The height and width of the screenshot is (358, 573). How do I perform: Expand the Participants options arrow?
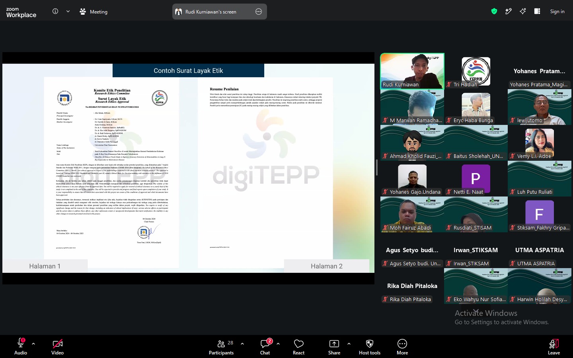coord(242,344)
